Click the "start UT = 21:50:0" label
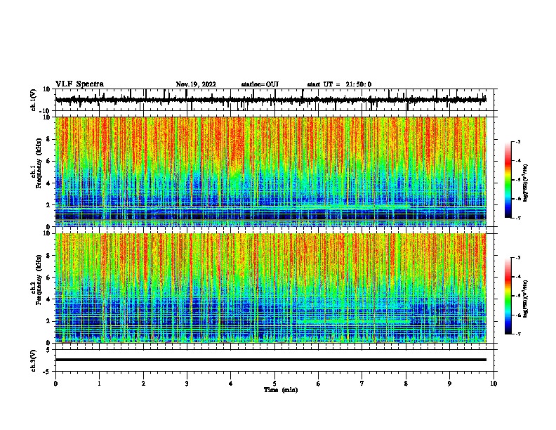Screen dimensions: 556x430 339,84
